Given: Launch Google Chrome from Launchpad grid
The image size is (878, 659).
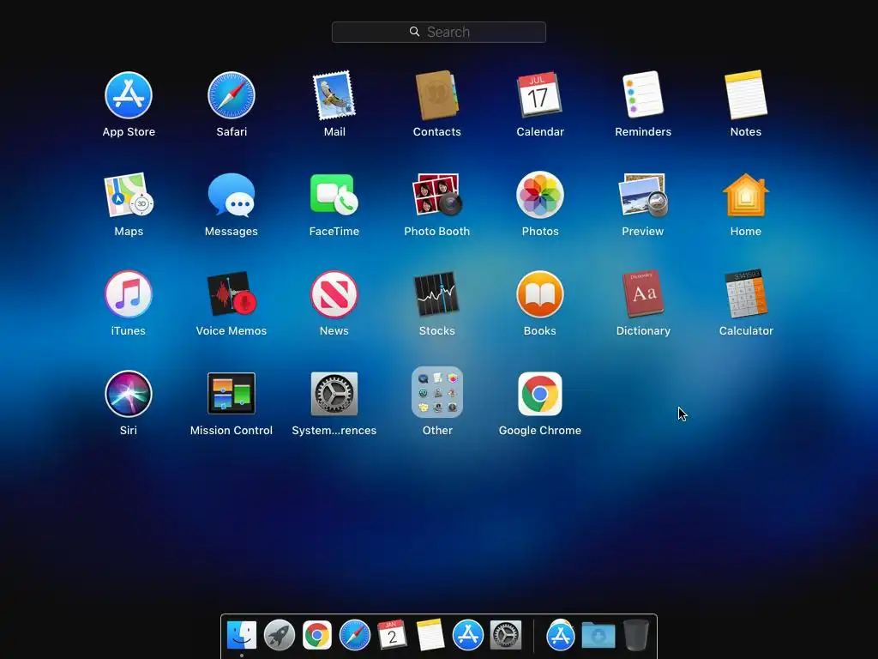Looking at the screenshot, I should pyautogui.click(x=540, y=394).
